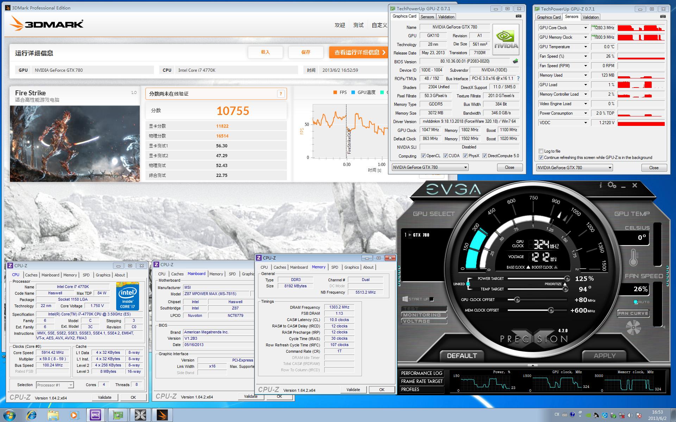The width and height of the screenshot is (676, 422).
Task: Adjust the POWER TARGET slider knob
Action: 567,279
